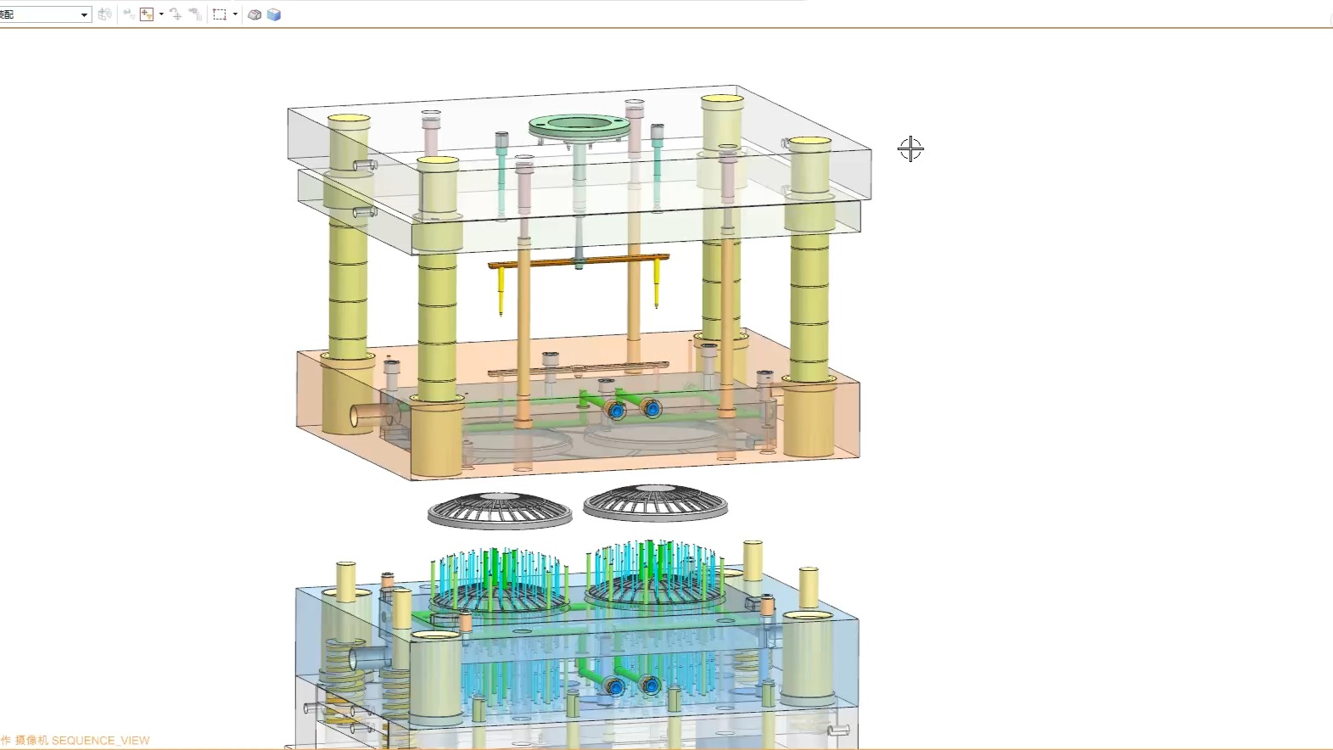Click the blue shaded cube display icon
The image size is (1333, 750).
[274, 14]
